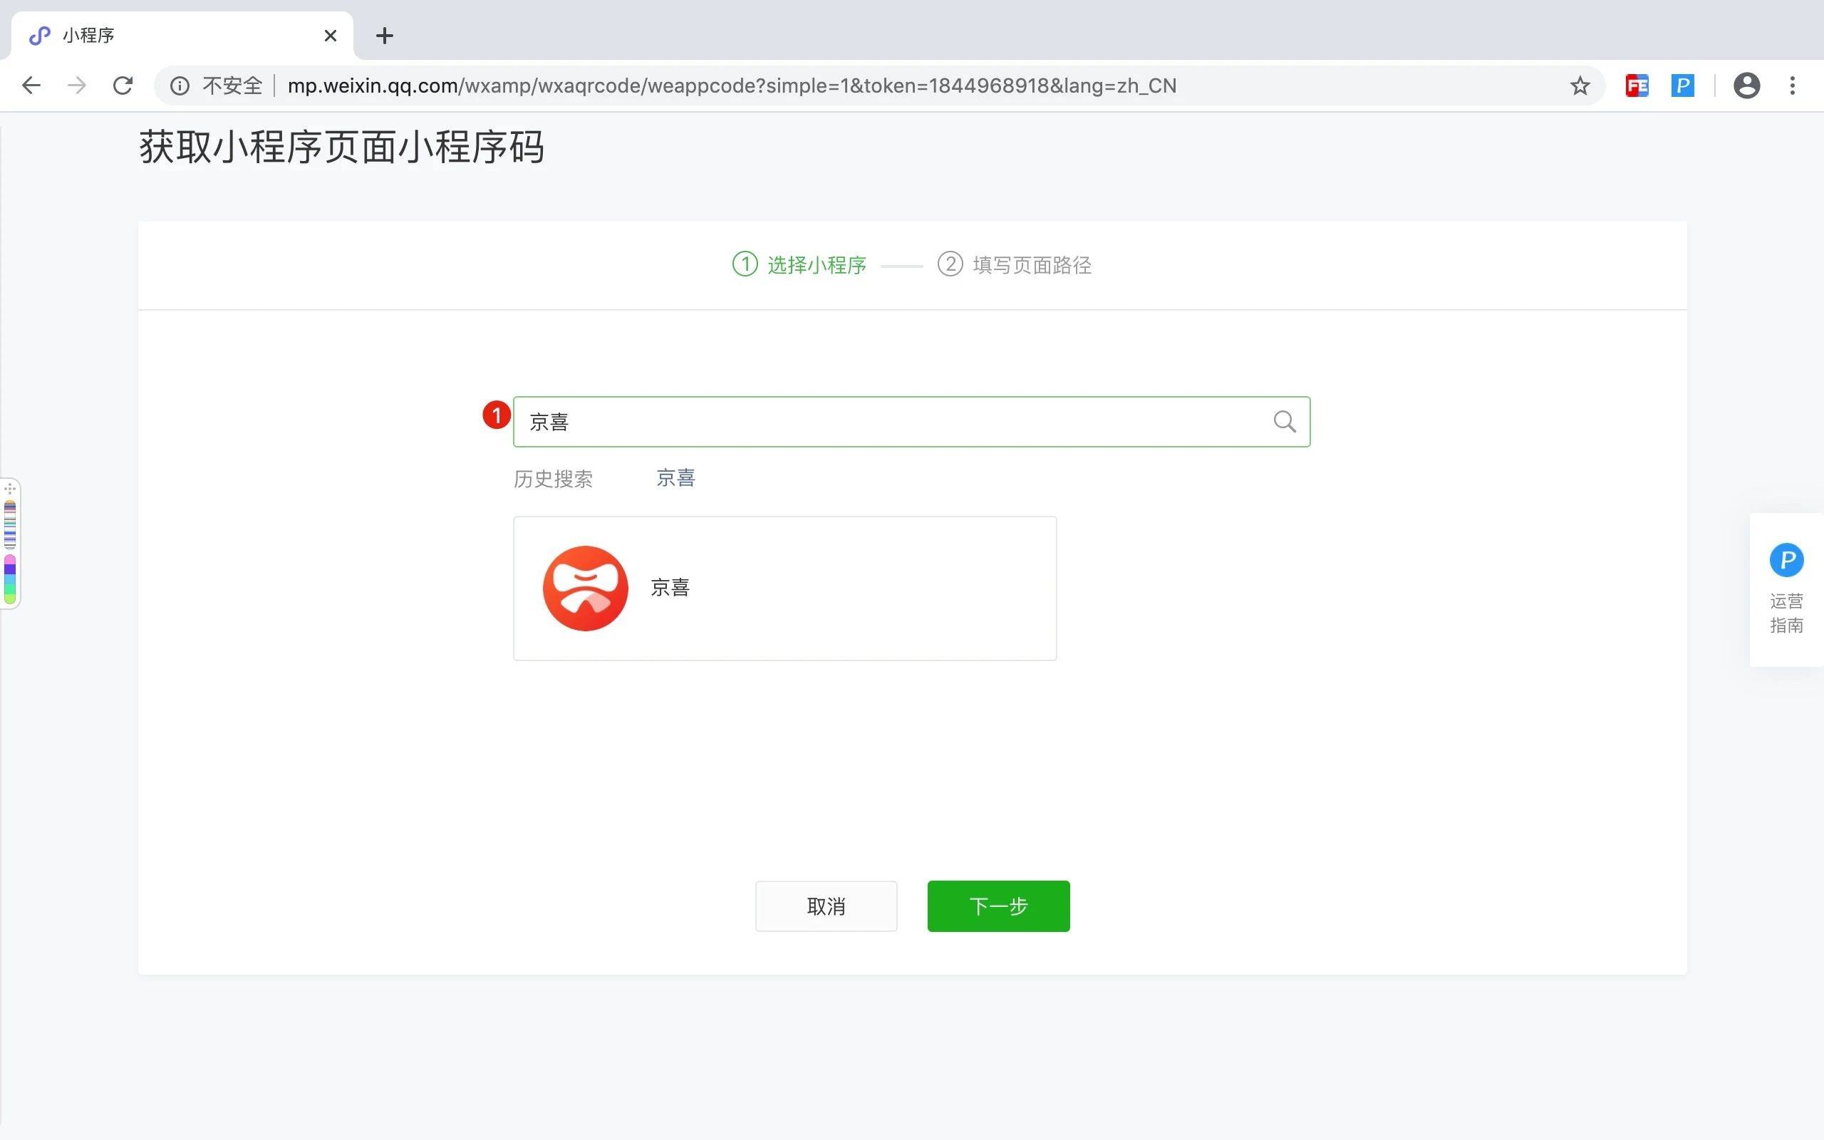1824x1140 pixels.
Task: Reload the page with refresh icon
Action: (123, 85)
